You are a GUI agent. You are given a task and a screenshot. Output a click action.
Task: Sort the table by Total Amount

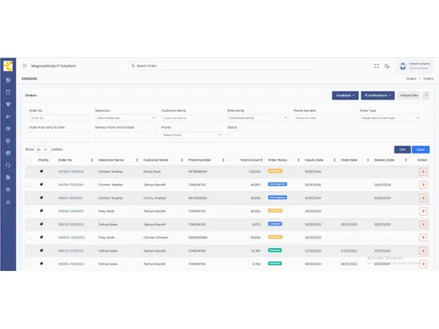262,160
